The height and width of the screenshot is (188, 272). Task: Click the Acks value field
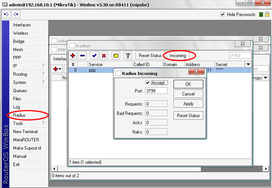[x=156, y=123]
